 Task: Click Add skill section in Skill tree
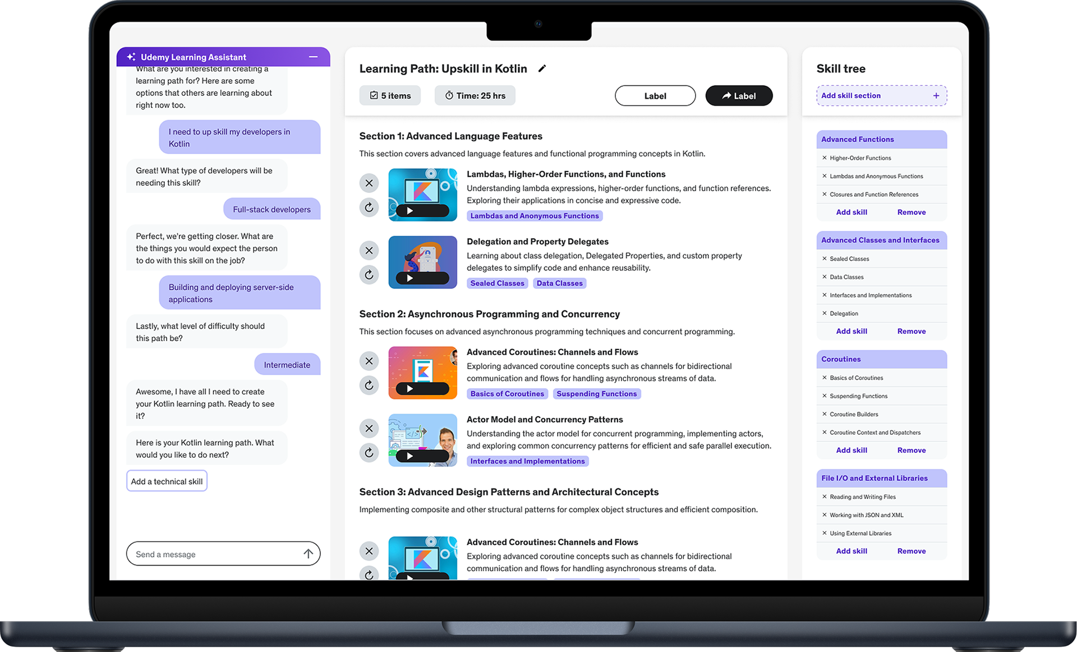(881, 95)
